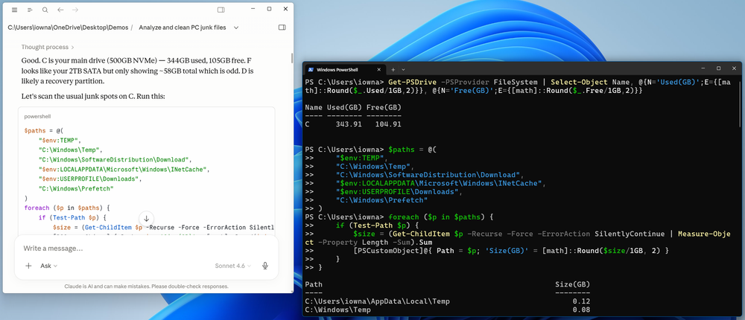Expand the Thought process section

tap(48, 47)
